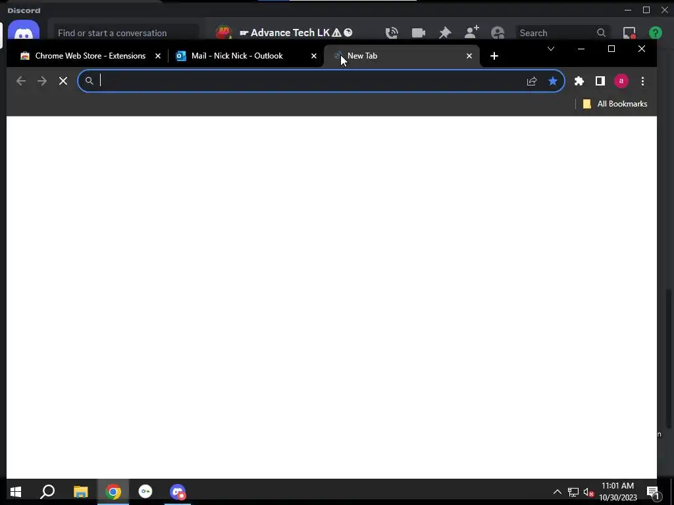Open a new Chrome tab with plus button
The width and height of the screenshot is (674, 505).
coord(494,56)
